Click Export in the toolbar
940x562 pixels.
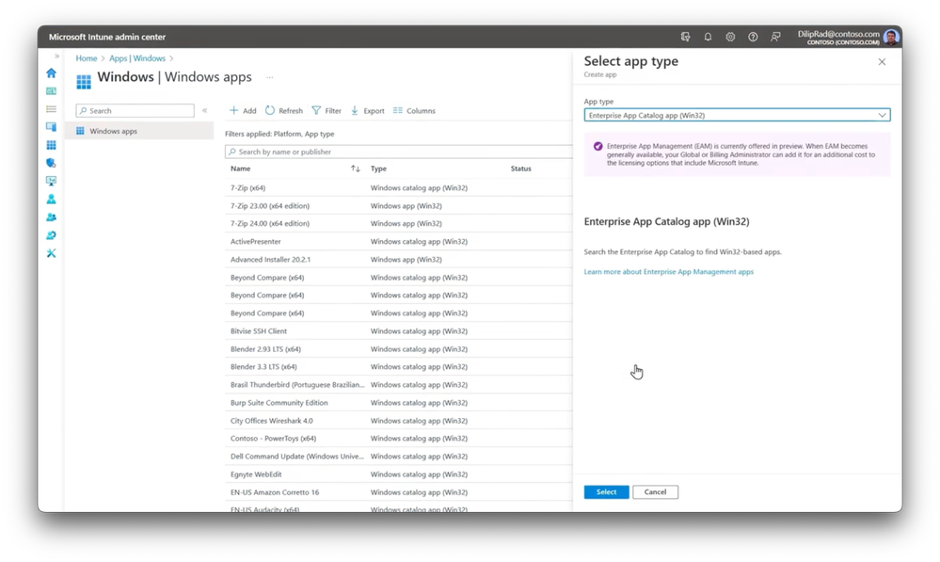[x=368, y=110]
